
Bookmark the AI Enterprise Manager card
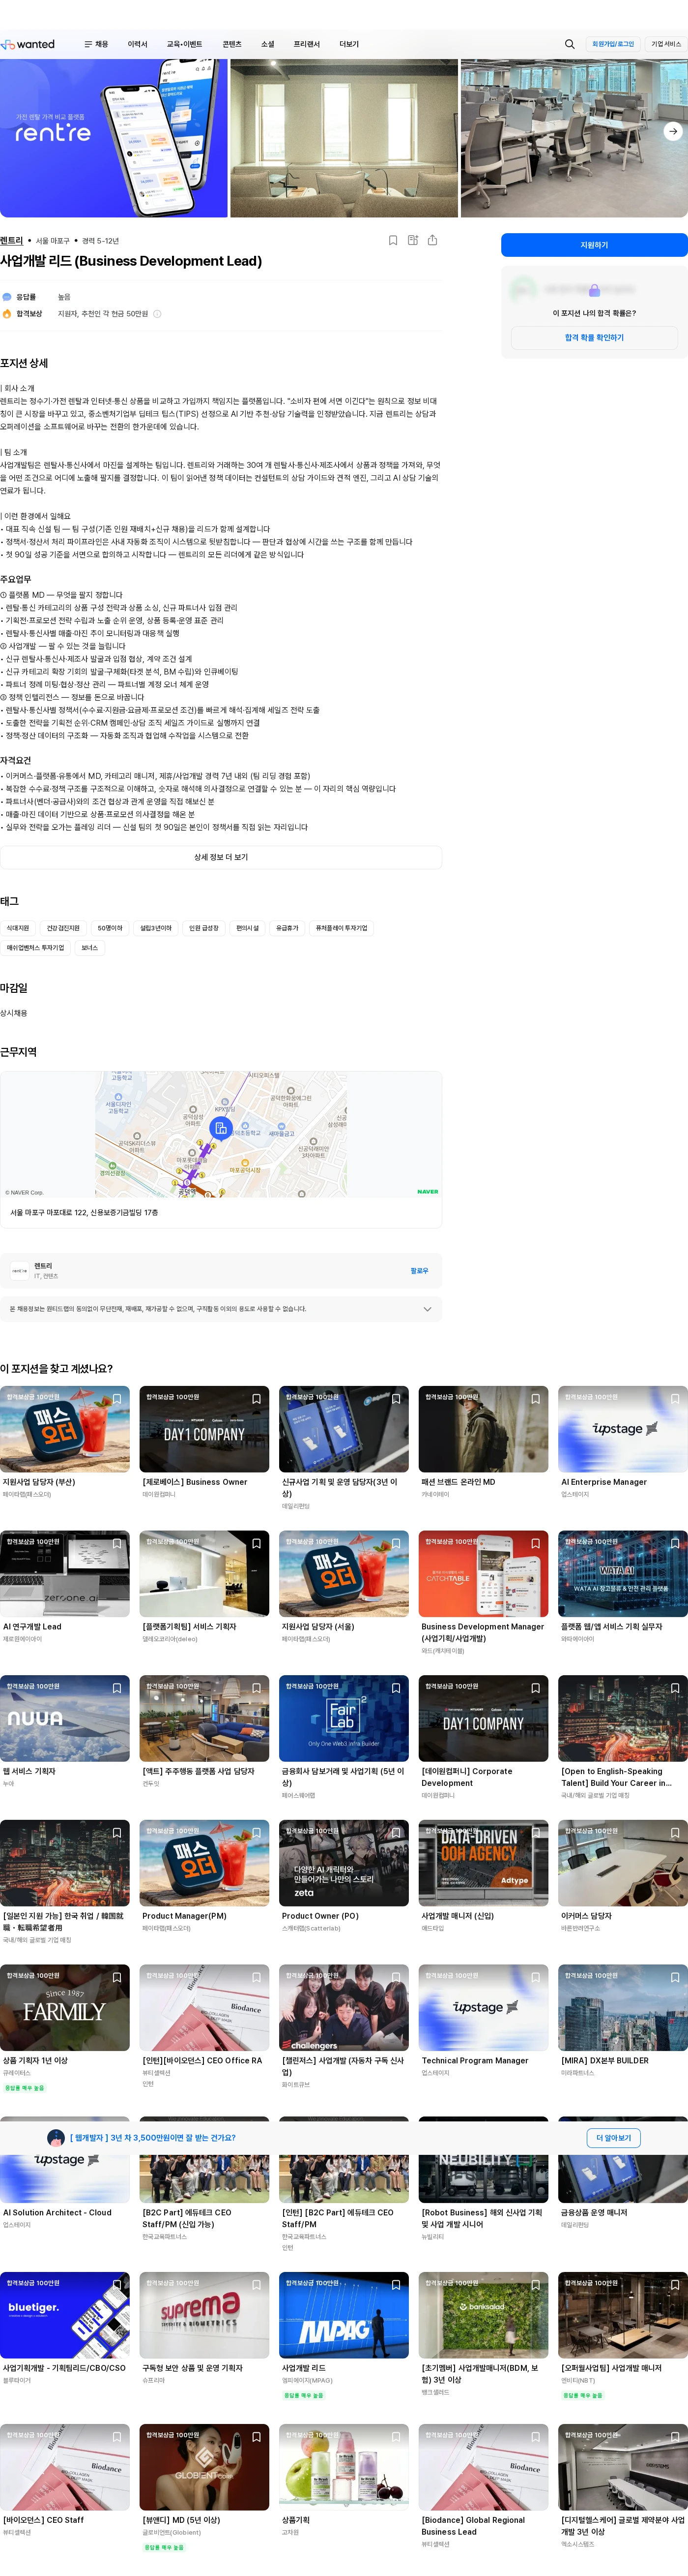[675, 1399]
